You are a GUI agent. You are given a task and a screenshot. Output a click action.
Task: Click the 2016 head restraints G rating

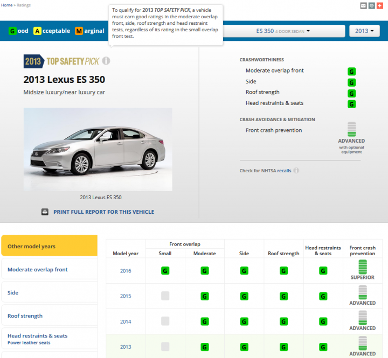[323, 271]
